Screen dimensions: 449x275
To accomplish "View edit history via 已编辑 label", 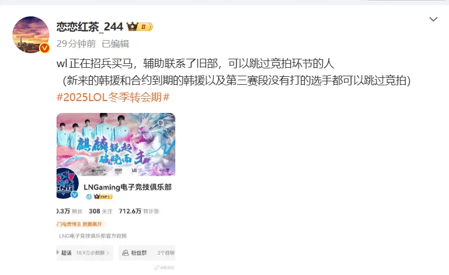I will point(115,43).
